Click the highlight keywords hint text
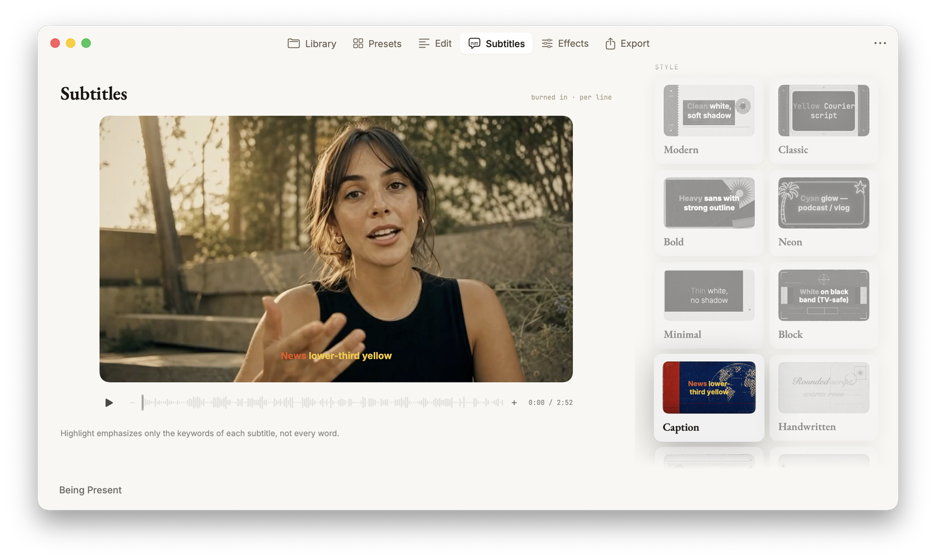The width and height of the screenshot is (936, 560). click(200, 434)
